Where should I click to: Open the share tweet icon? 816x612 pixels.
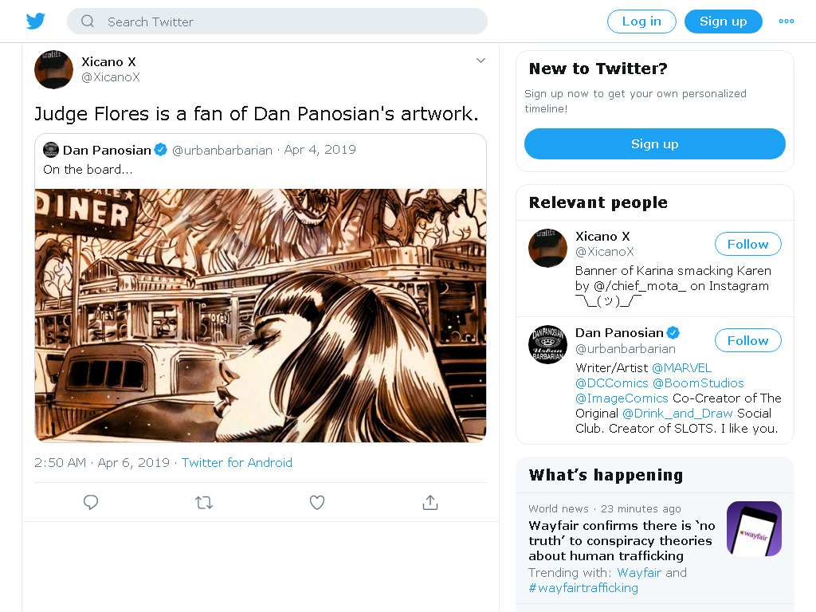[430, 502]
